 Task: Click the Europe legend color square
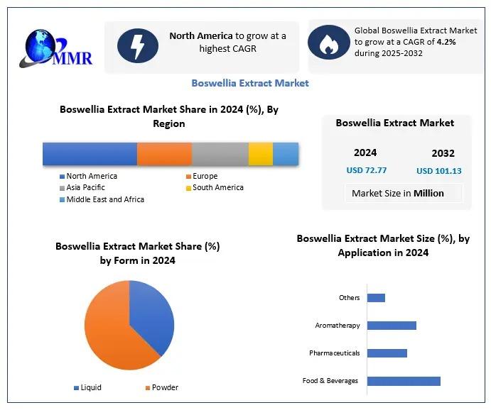pyautogui.click(x=188, y=177)
